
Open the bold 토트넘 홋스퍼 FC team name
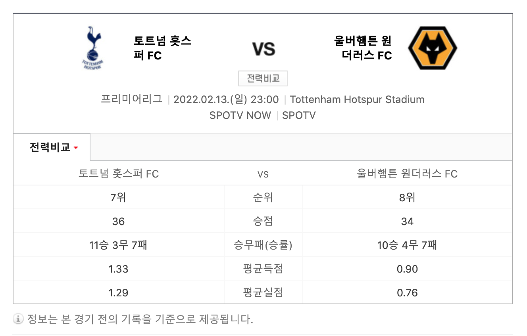[162, 48]
